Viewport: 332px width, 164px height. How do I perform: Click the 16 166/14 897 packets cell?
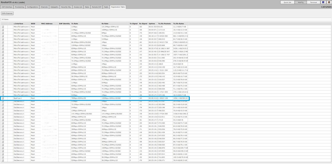pyautogui.click(x=165, y=48)
